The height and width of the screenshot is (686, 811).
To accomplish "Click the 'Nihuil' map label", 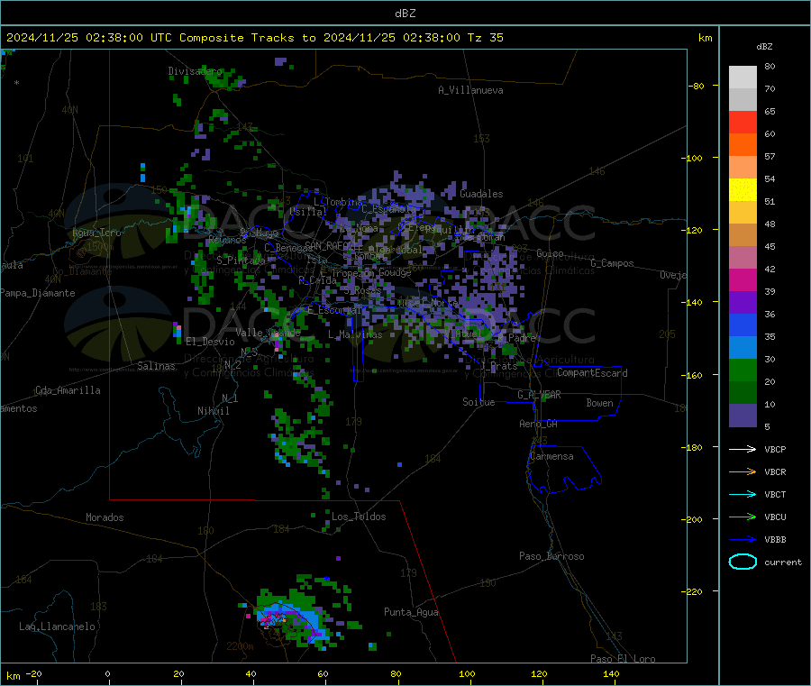I will tap(213, 411).
